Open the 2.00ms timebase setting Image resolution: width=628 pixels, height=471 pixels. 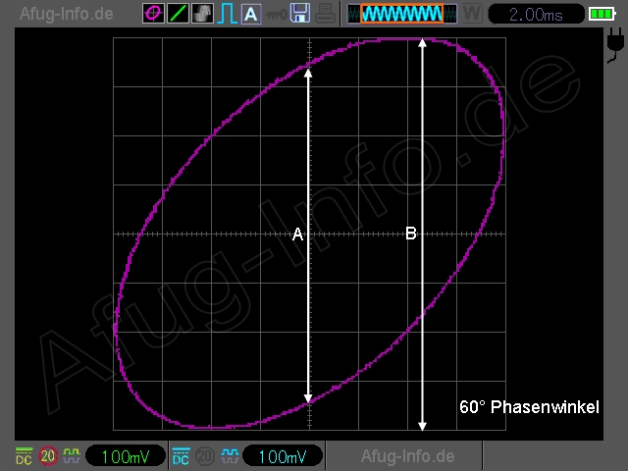click(x=537, y=15)
